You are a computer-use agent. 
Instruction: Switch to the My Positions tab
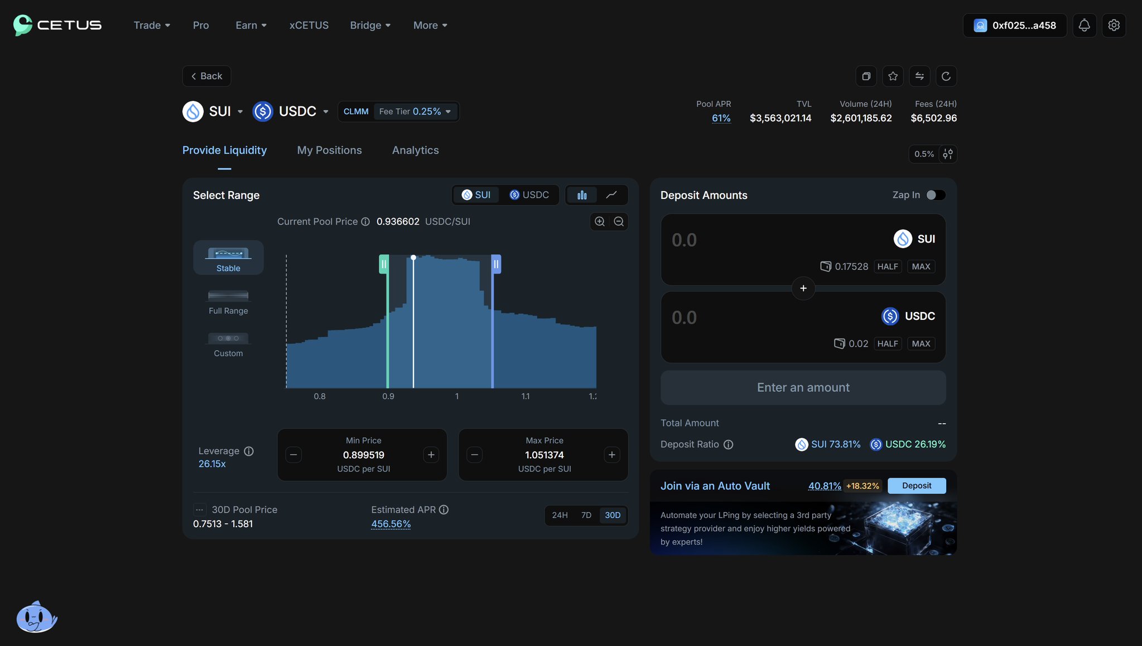coord(329,150)
